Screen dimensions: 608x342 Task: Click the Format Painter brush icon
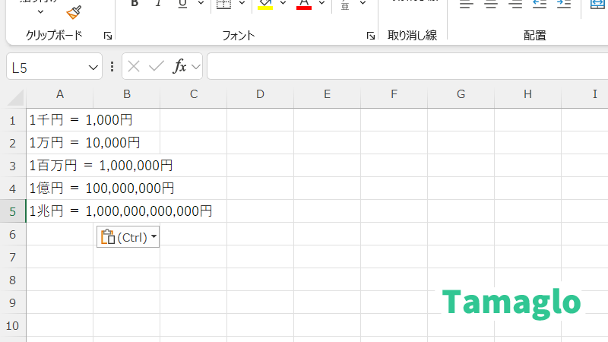pos(74,11)
